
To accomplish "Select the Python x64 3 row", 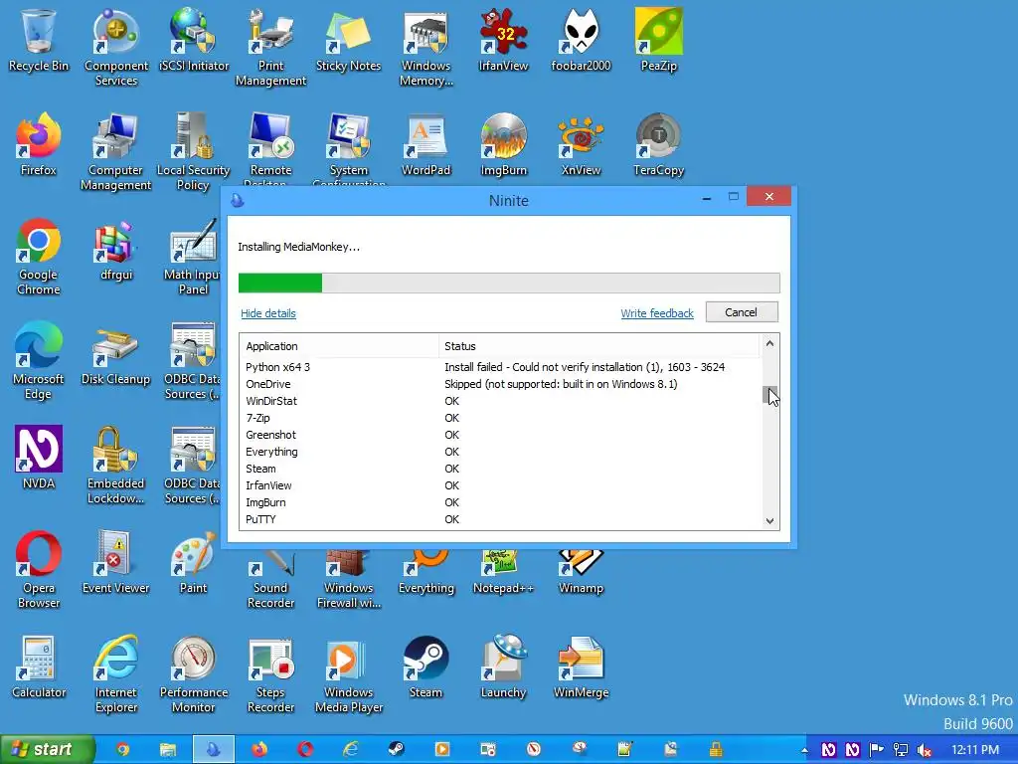I will tap(500, 367).
